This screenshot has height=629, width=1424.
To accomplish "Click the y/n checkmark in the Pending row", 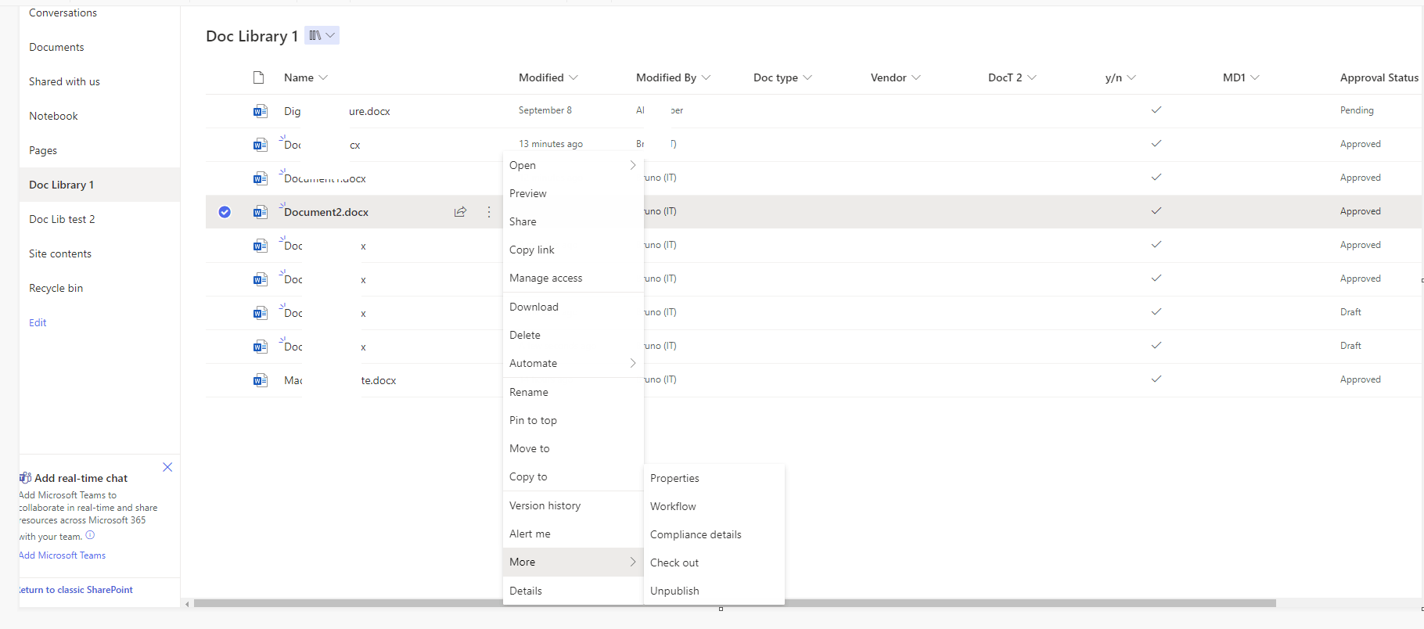I will (x=1156, y=110).
